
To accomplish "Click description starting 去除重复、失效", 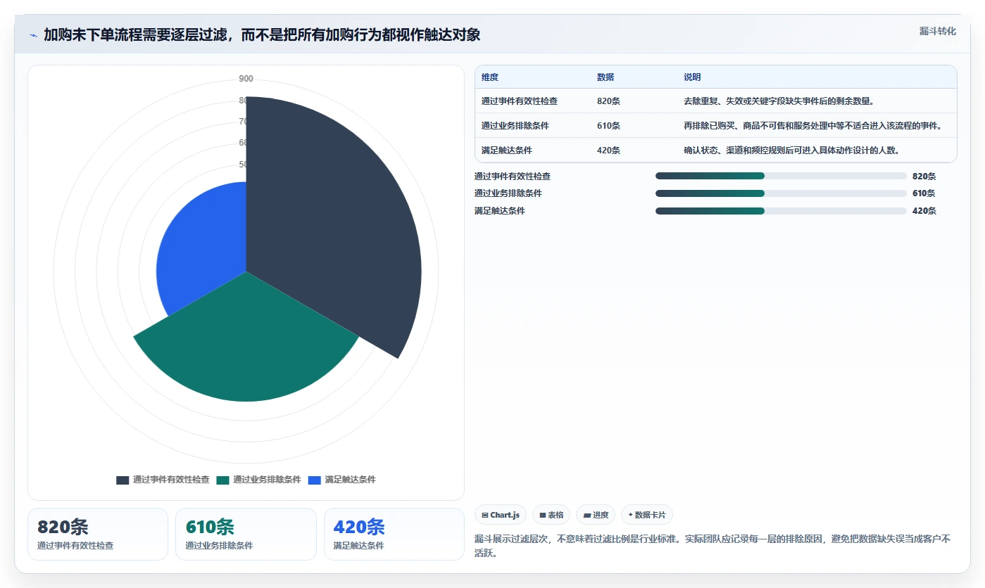I will pyautogui.click(x=779, y=101).
